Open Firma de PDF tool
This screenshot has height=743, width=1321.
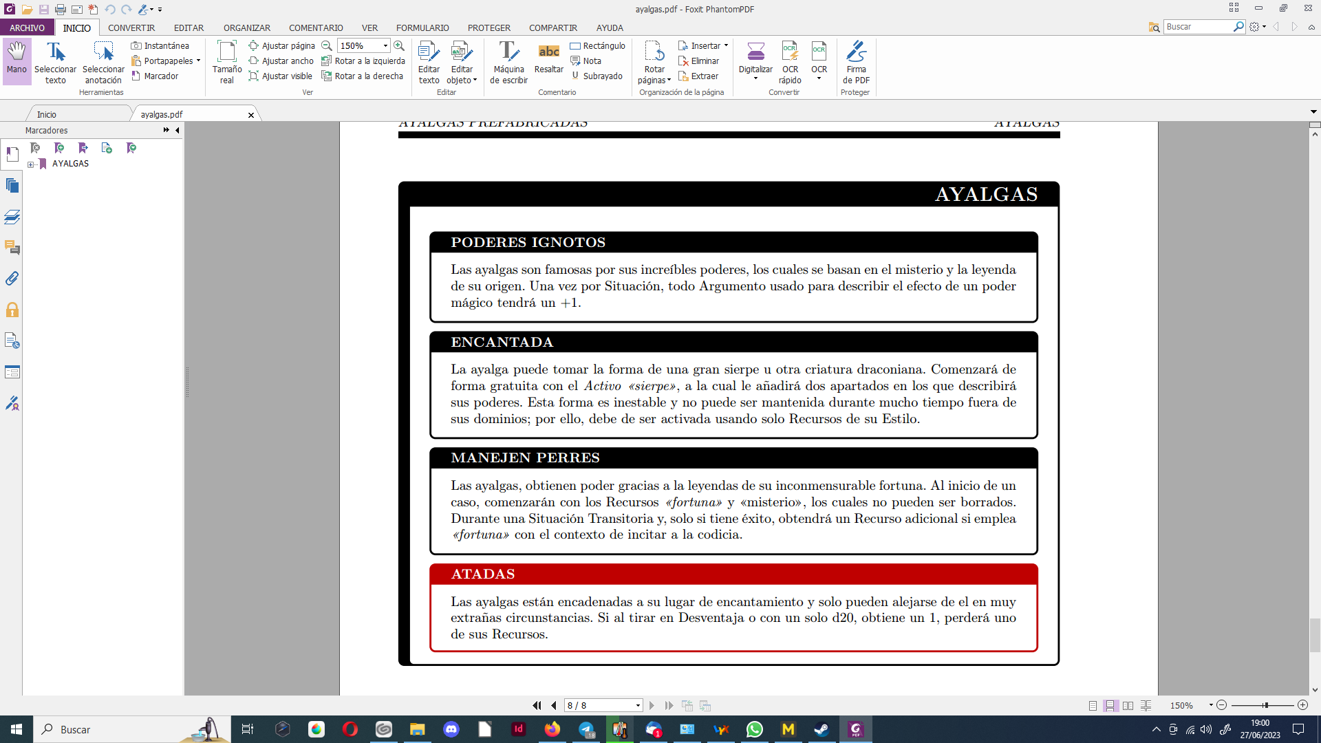click(x=856, y=61)
